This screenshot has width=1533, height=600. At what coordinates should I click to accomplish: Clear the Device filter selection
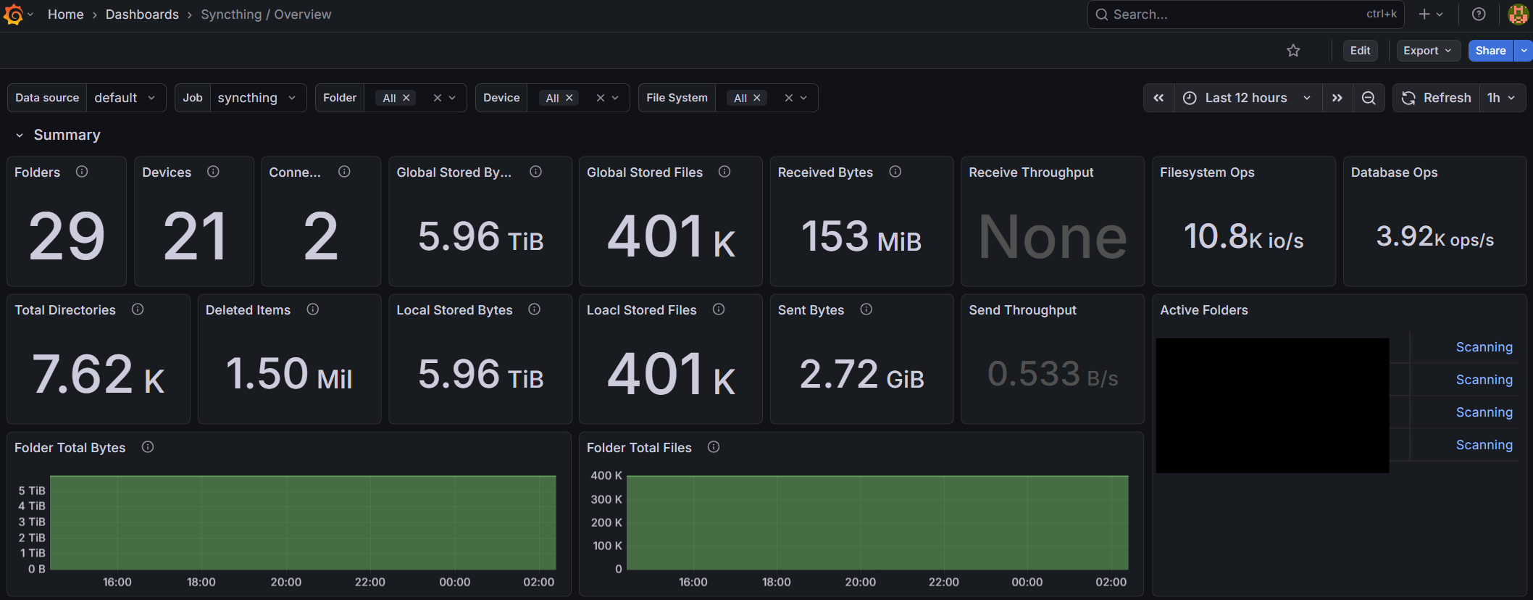tap(600, 98)
